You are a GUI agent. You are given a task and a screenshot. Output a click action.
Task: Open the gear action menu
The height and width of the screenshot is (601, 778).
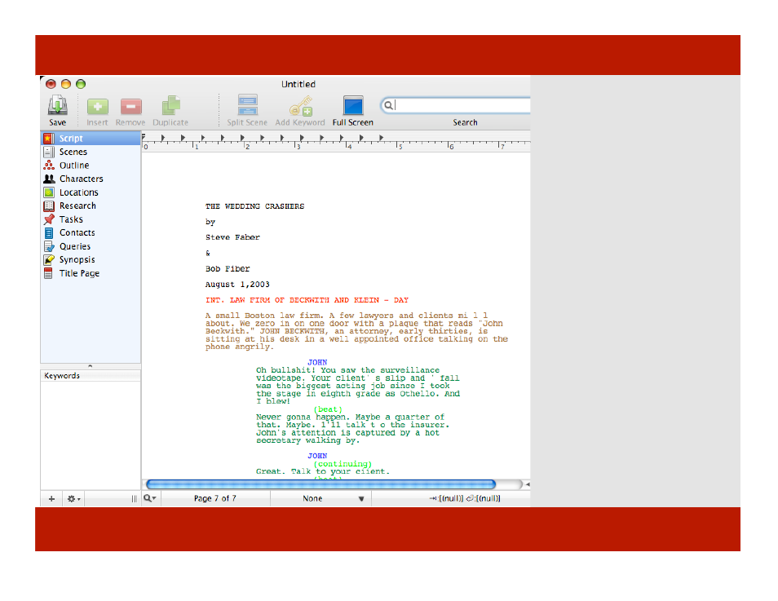(74, 499)
